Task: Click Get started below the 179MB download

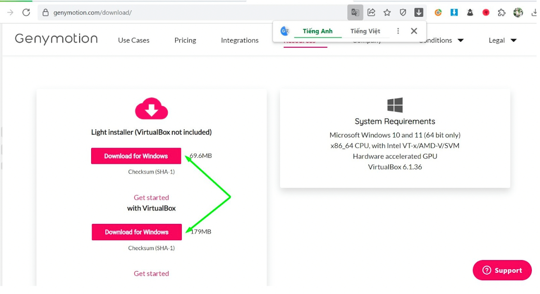Action: (x=151, y=273)
